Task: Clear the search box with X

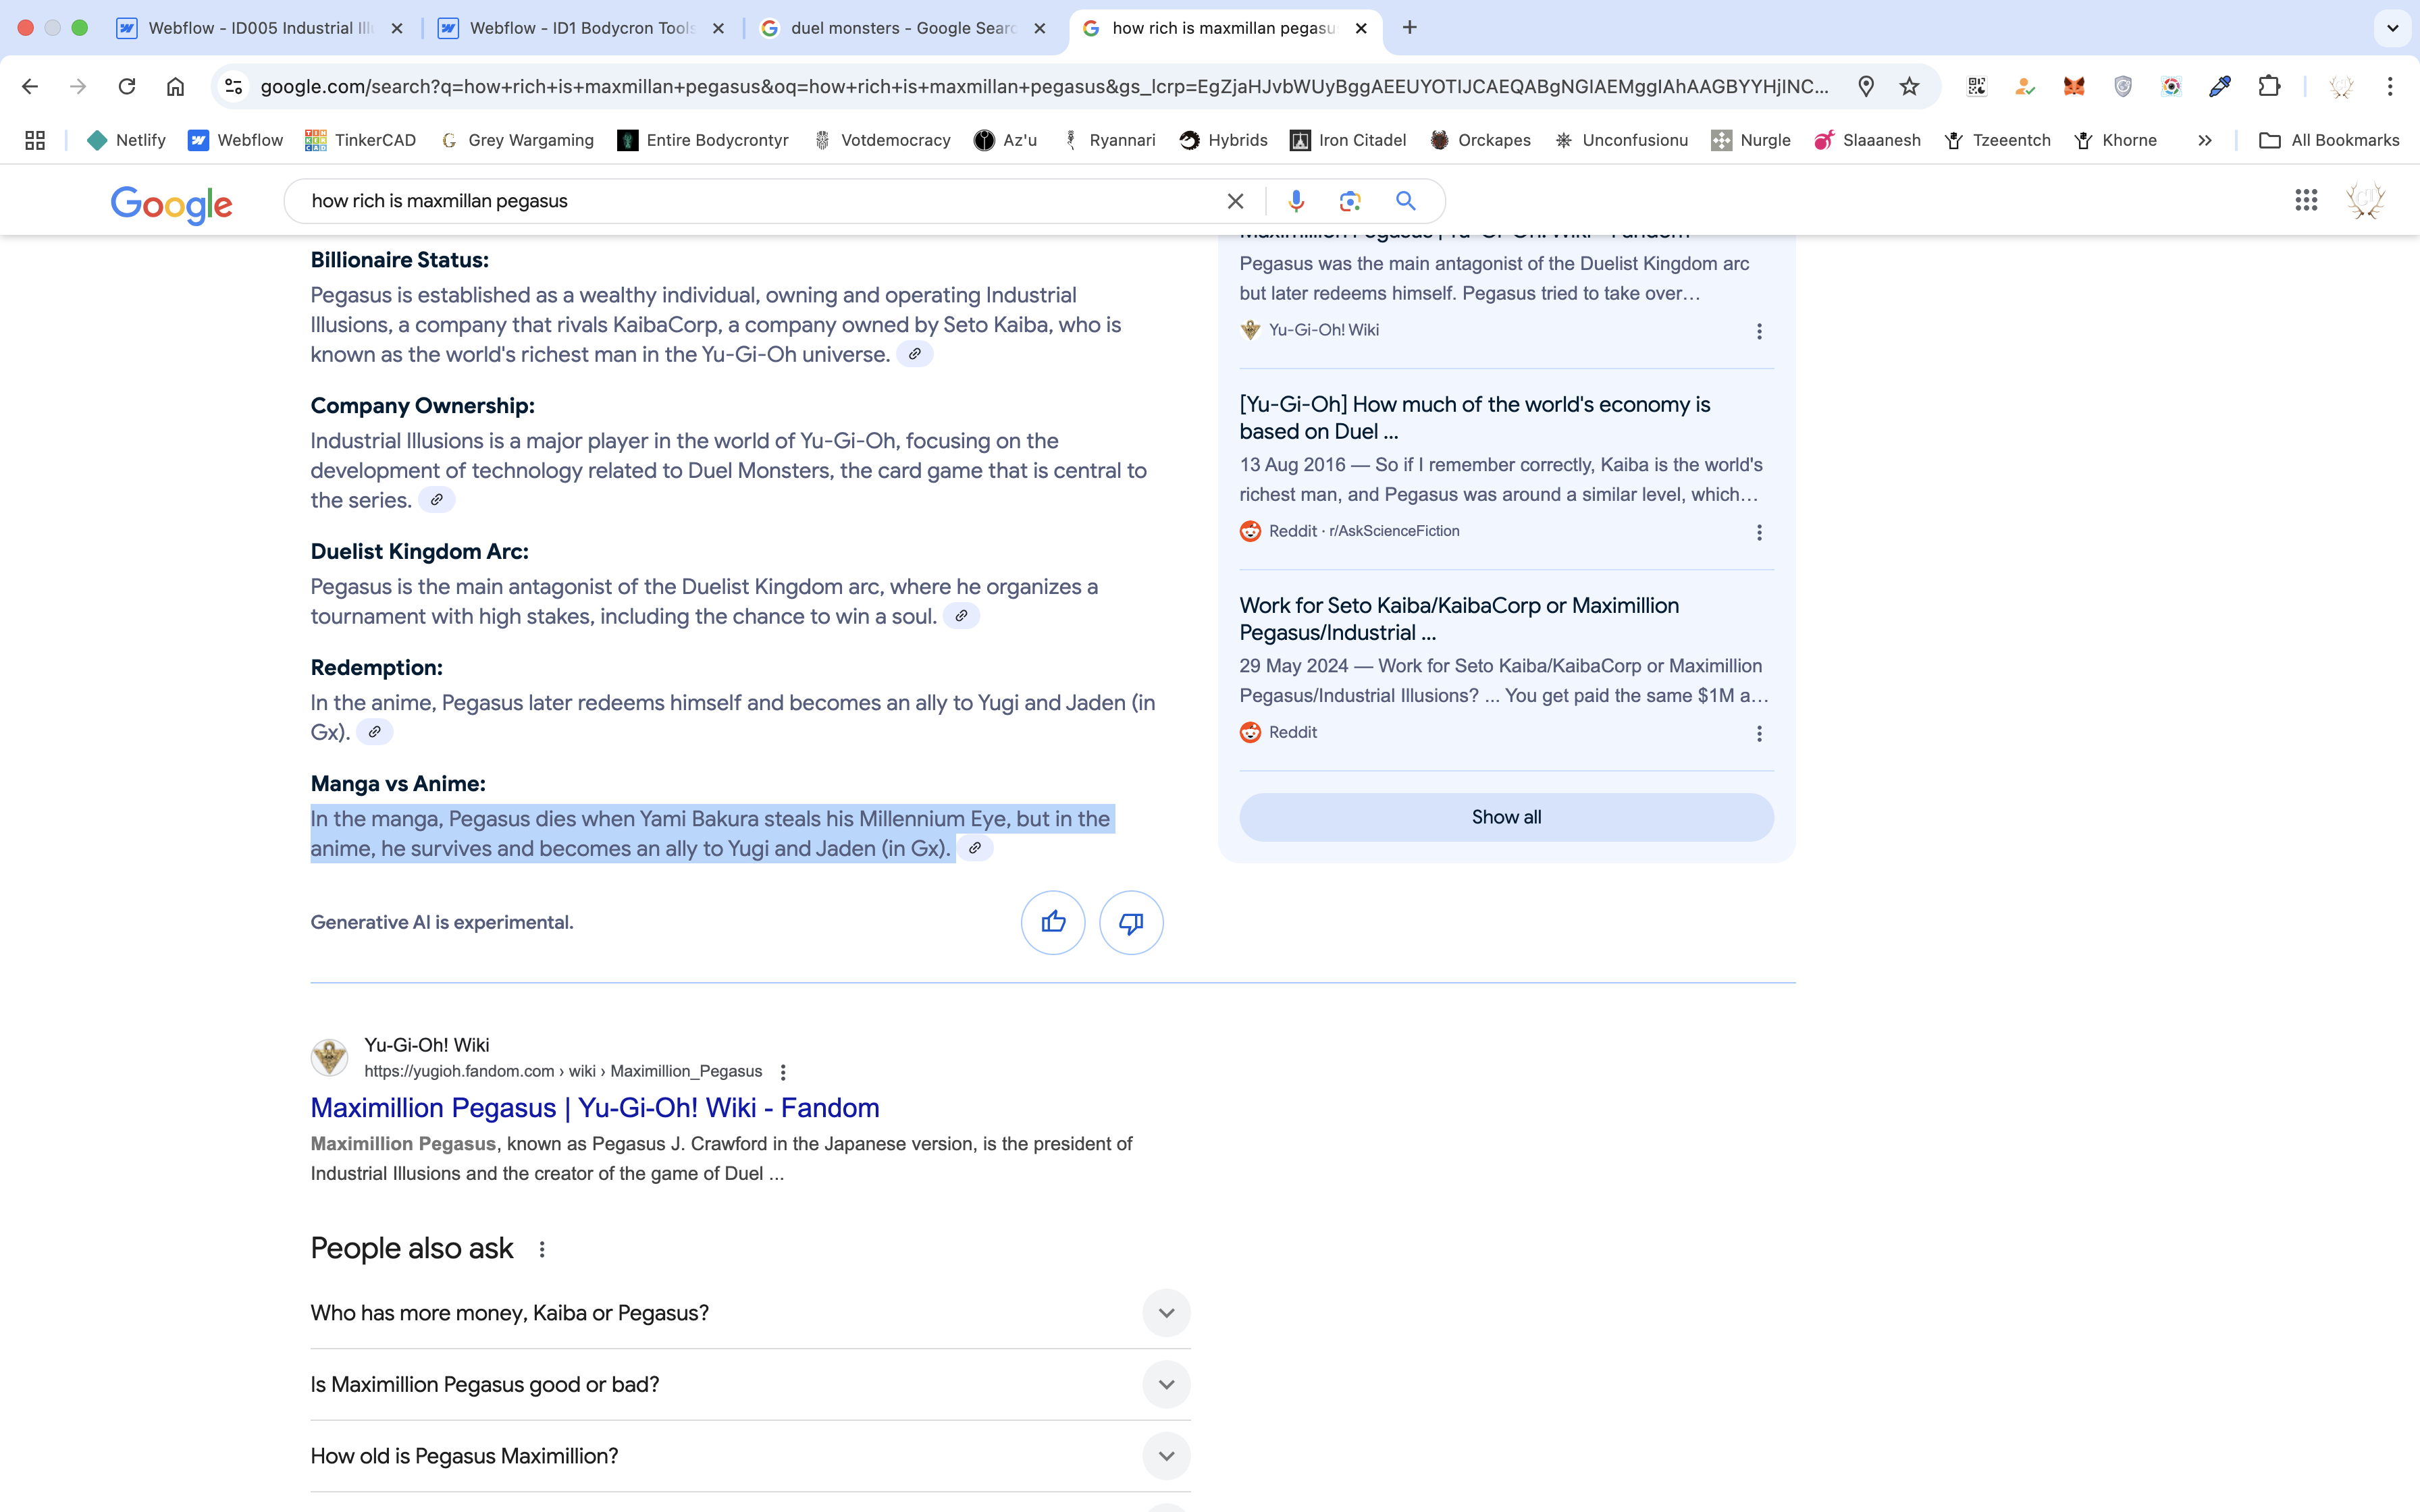Action: click(x=1235, y=201)
